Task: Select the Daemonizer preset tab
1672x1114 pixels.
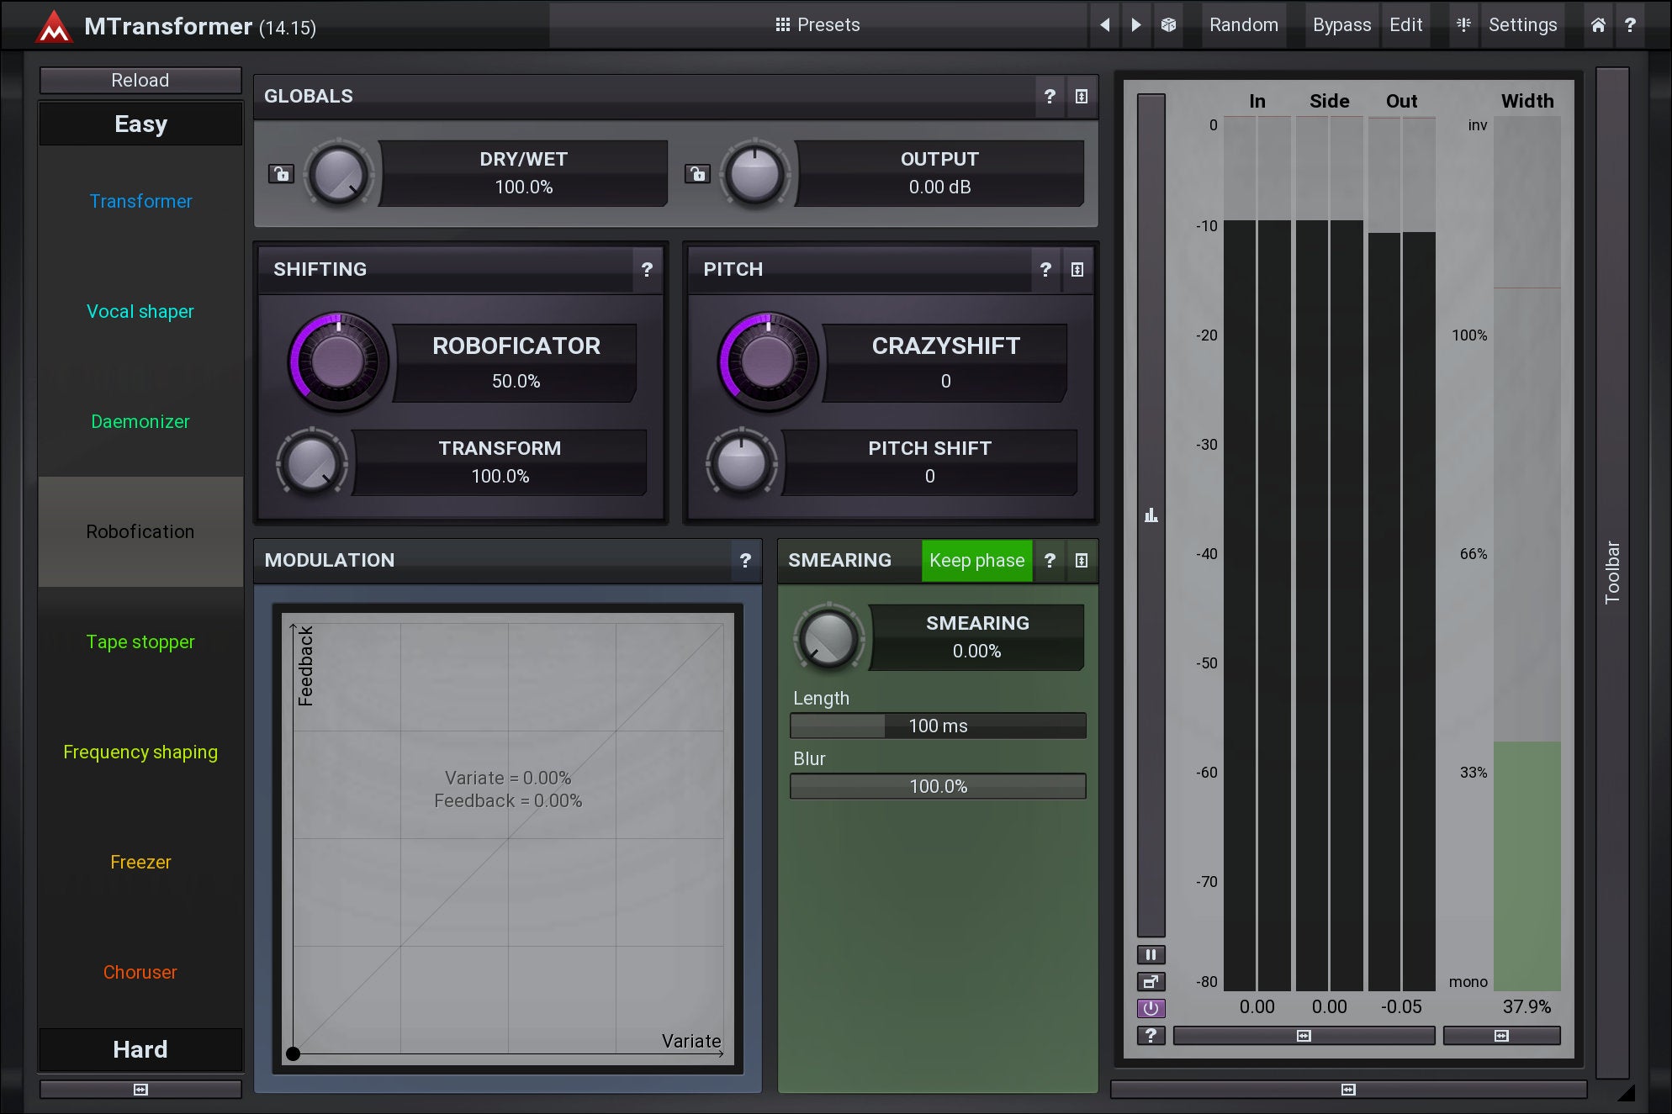Action: tap(140, 421)
